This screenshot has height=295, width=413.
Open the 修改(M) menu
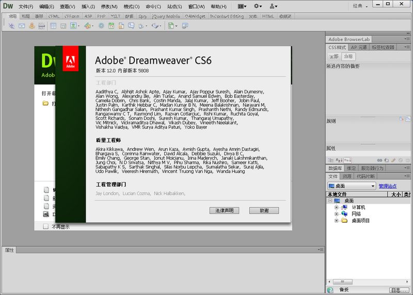(109, 7)
